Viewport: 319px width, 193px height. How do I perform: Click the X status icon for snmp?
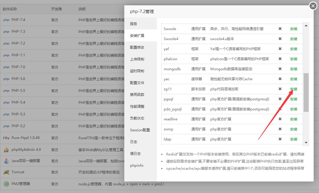280,129
